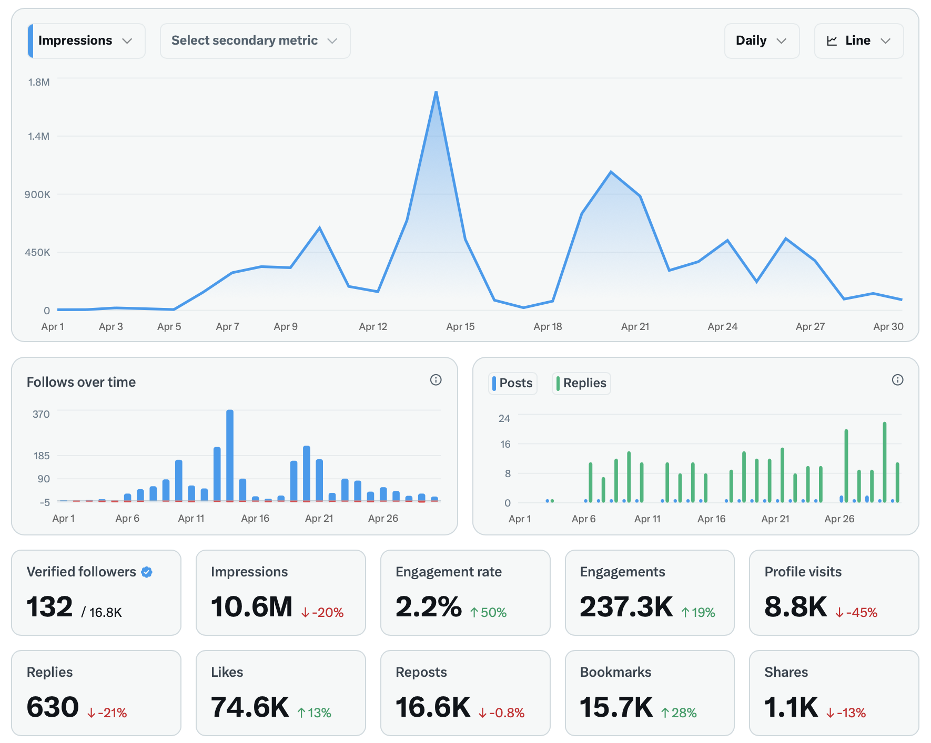931x743 pixels.
Task: Click the tallest bar in Follows over time
Action: 230,455
